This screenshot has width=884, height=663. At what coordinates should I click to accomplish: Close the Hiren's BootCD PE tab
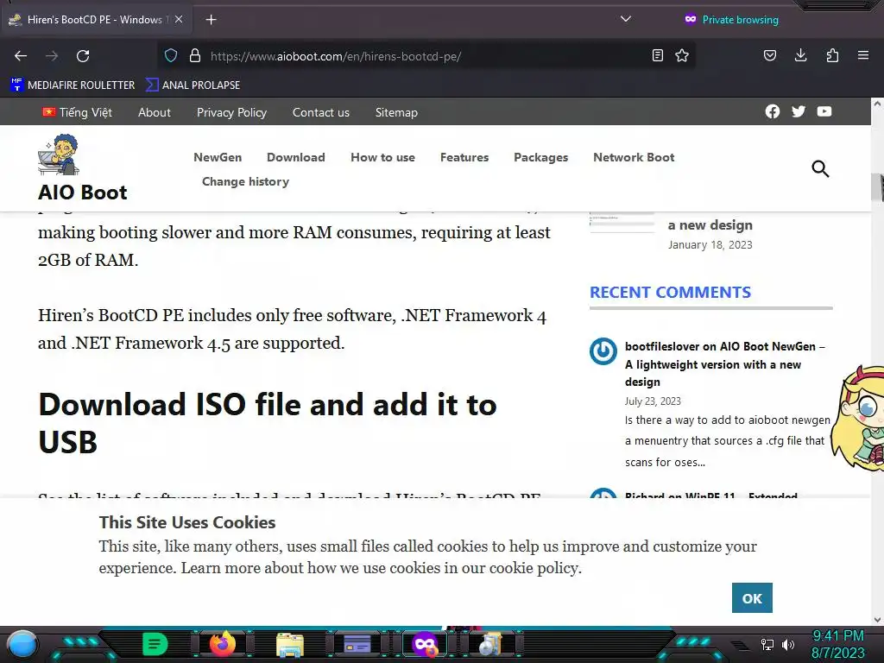tap(179, 19)
